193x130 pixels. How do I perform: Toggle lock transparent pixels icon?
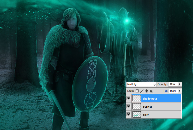click(x=137, y=91)
